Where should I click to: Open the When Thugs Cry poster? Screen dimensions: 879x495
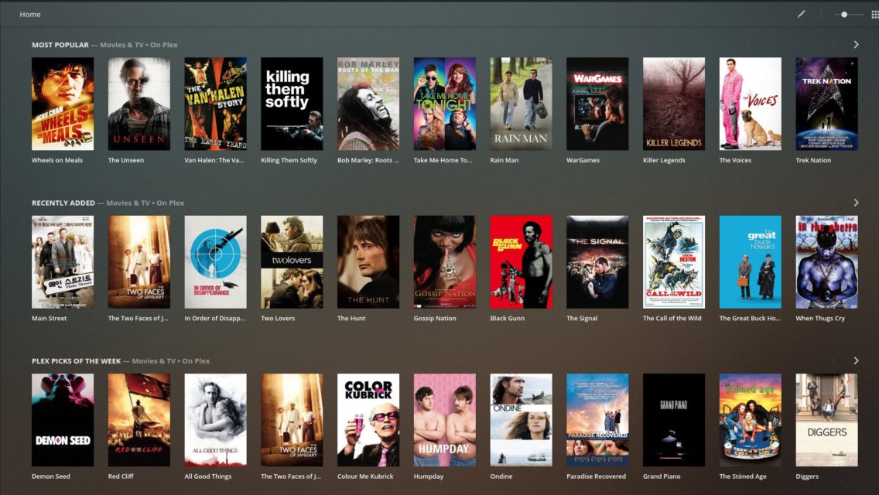(x=826, y=261)
